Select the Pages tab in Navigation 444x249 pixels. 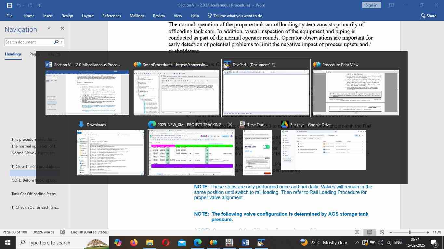pos(34,54)
